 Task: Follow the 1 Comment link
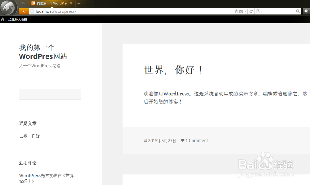[x=197, y=140]
